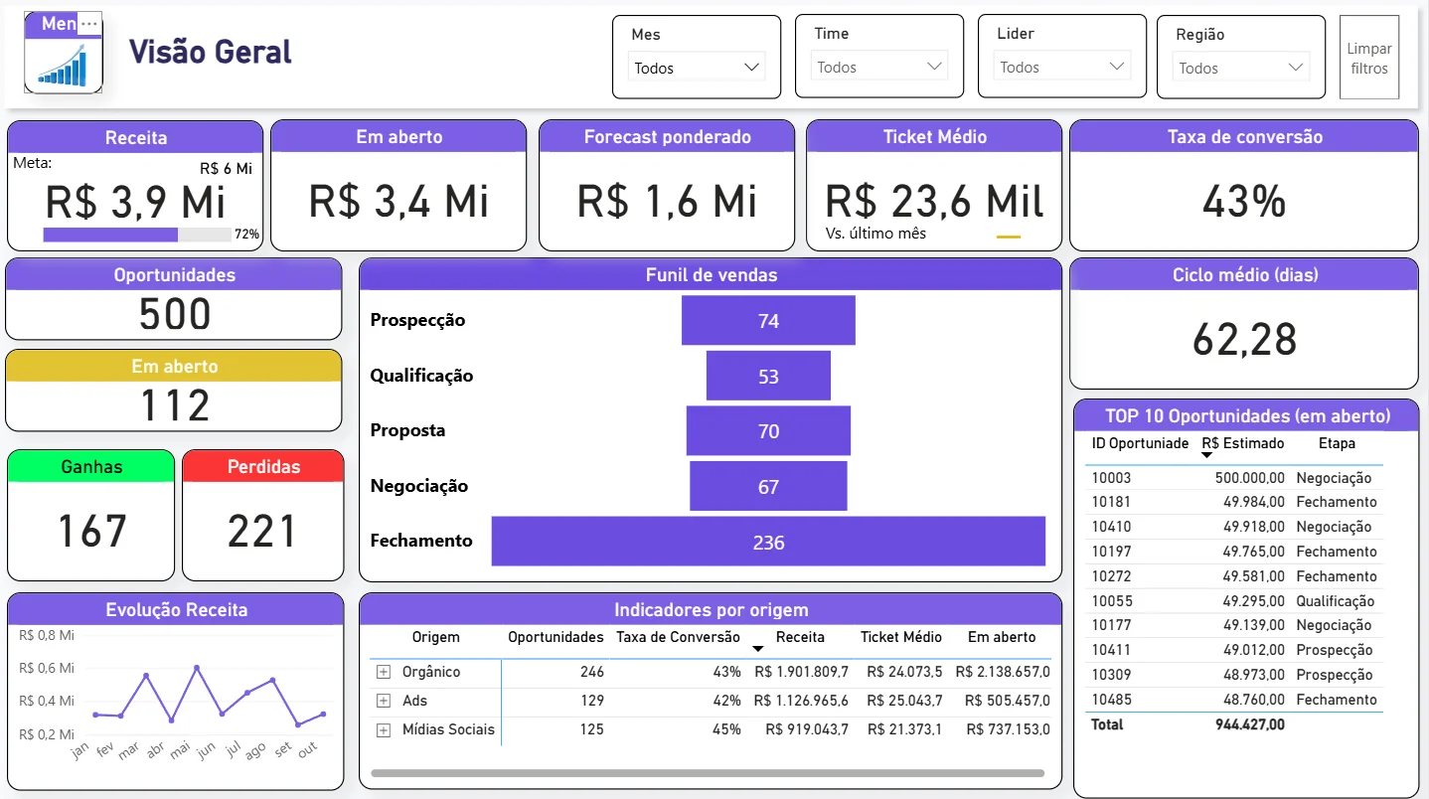This screenshot has width=1429, height=799.
Task: Open the Região filter dropdown
Action: 1241,68
